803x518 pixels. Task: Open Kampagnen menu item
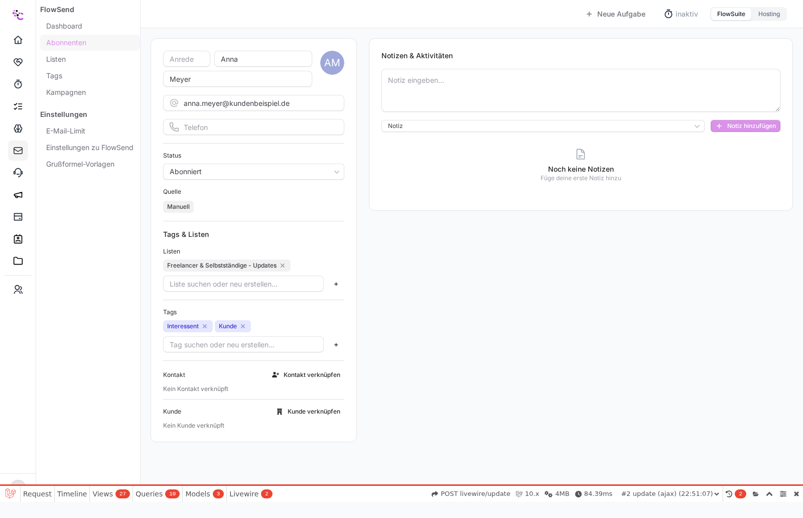point(90,92)
